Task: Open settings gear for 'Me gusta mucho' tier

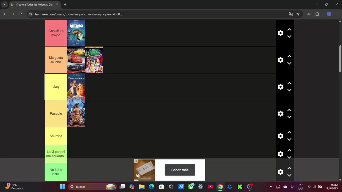Action: 281,60
